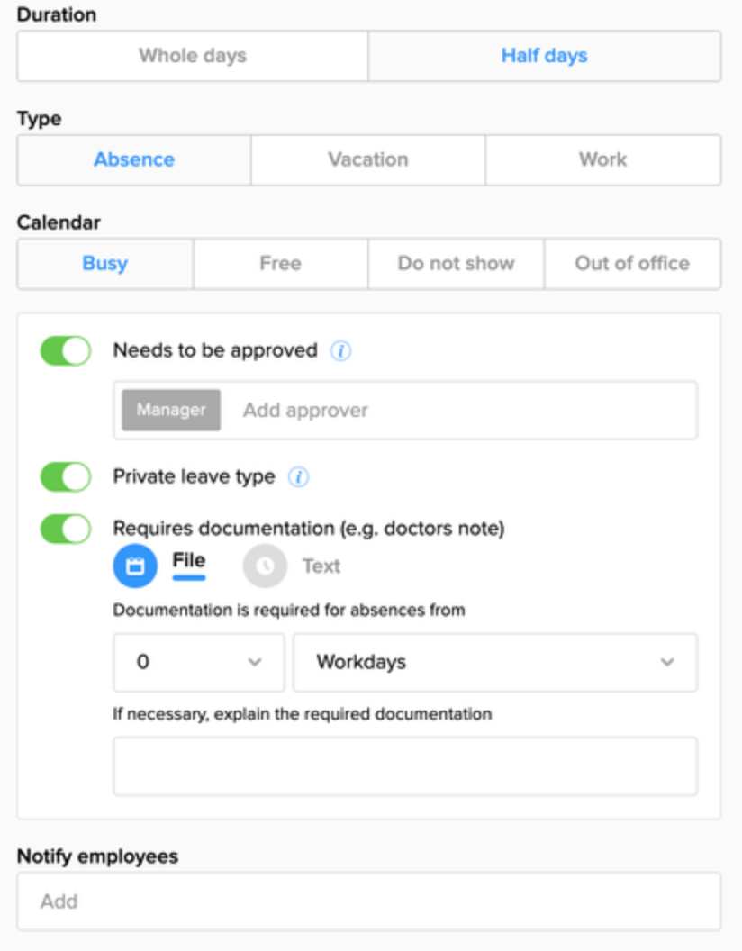Choose Whole days duration
This screenshot has height=951, width=742.
pos(193,56)
